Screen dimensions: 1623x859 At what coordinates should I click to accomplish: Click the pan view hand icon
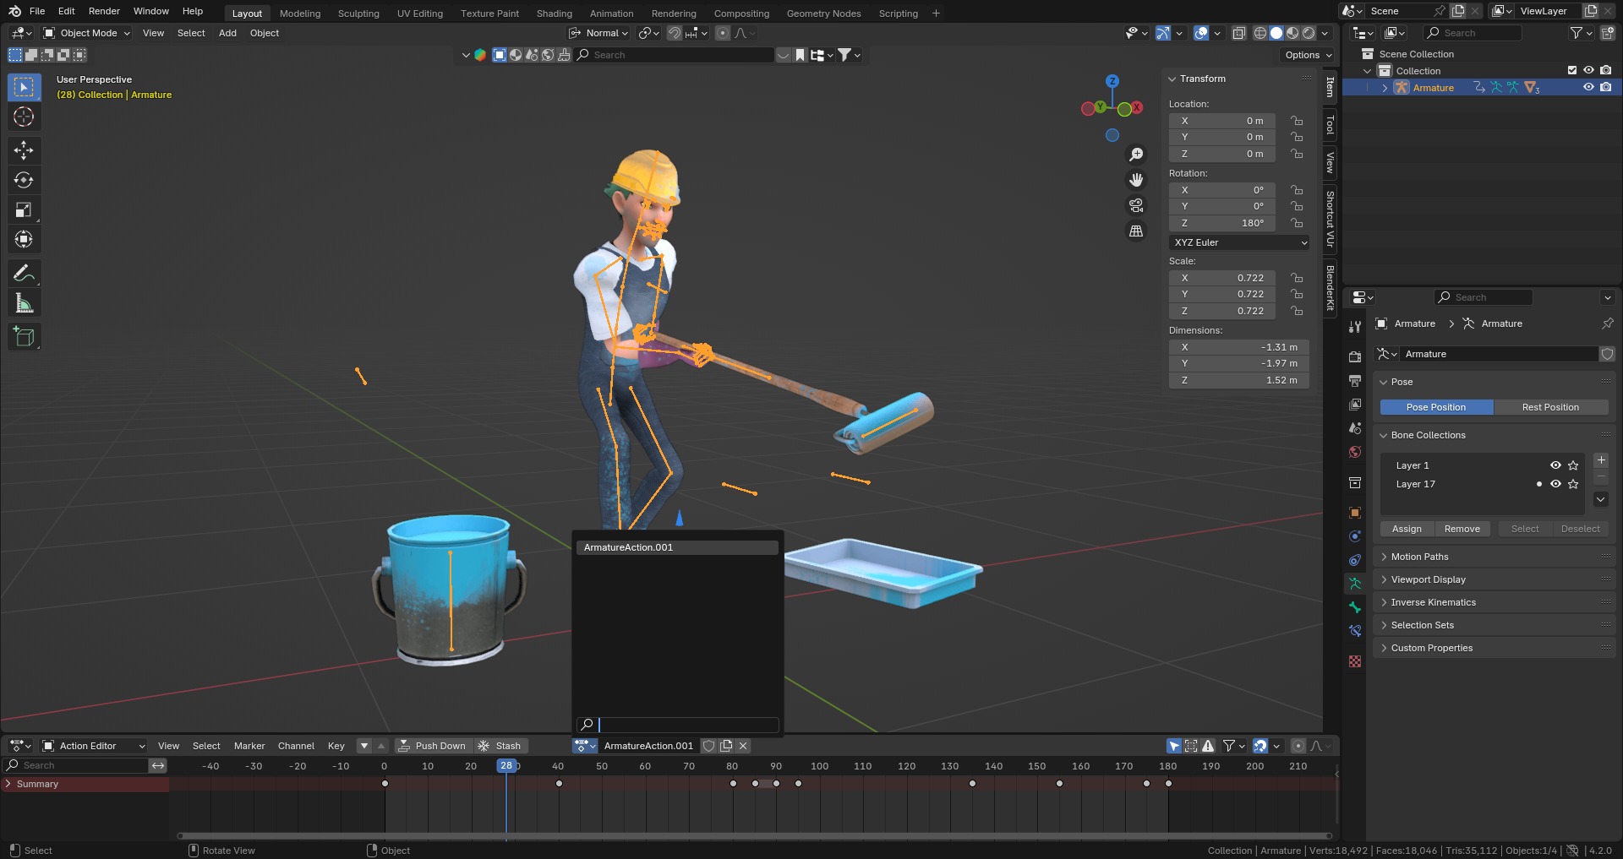pos(1136,180)
